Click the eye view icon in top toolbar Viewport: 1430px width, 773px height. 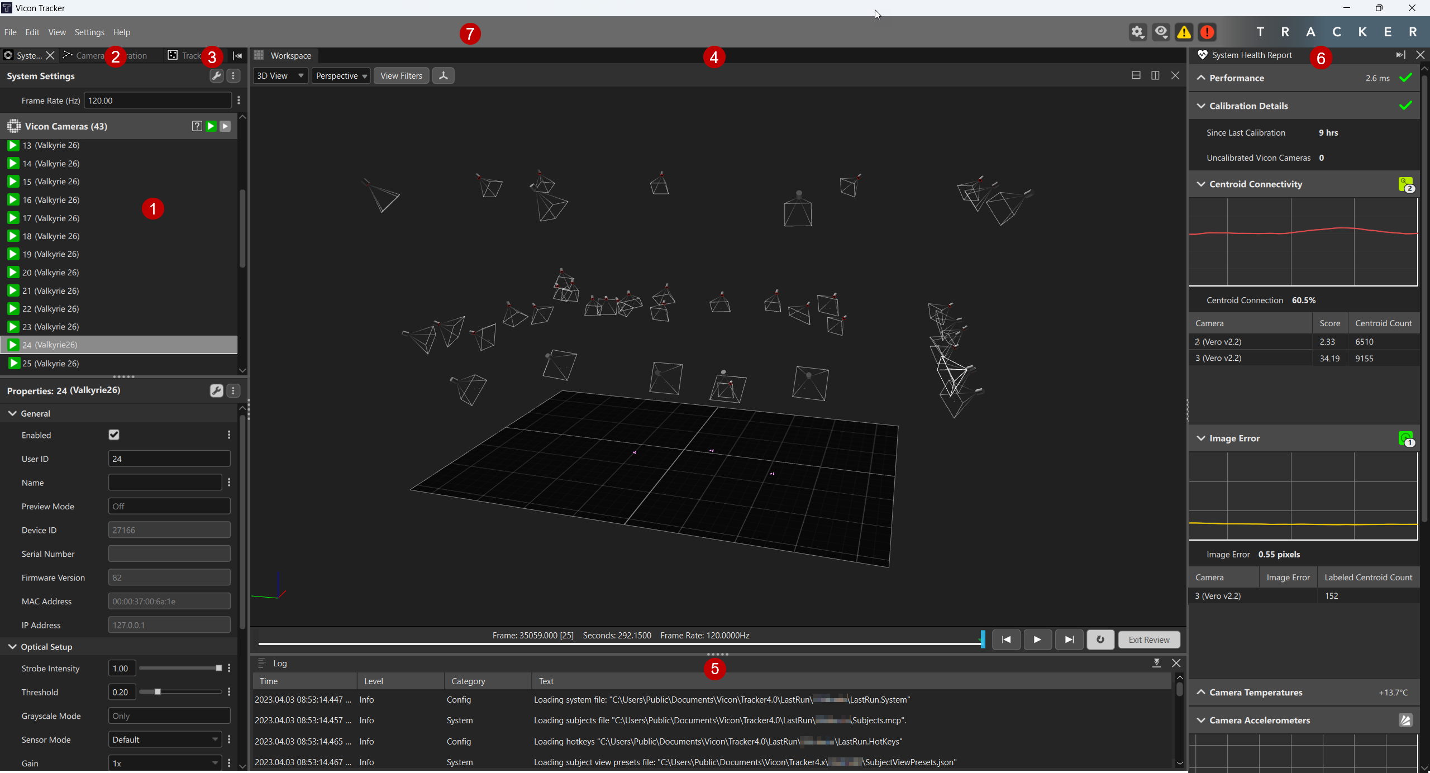[1161, 32]
